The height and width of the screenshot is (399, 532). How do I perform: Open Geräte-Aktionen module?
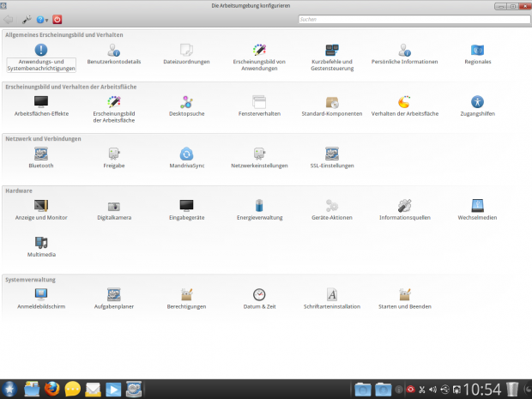click(x=332, y=209)
